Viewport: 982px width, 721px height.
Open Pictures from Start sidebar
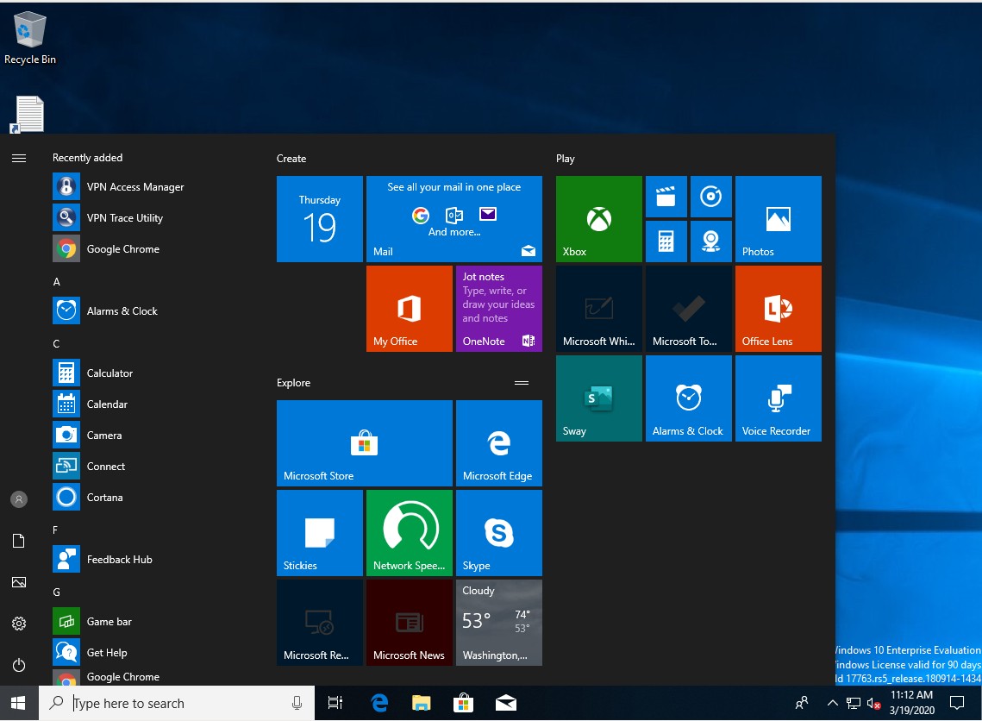coord(19,582)
